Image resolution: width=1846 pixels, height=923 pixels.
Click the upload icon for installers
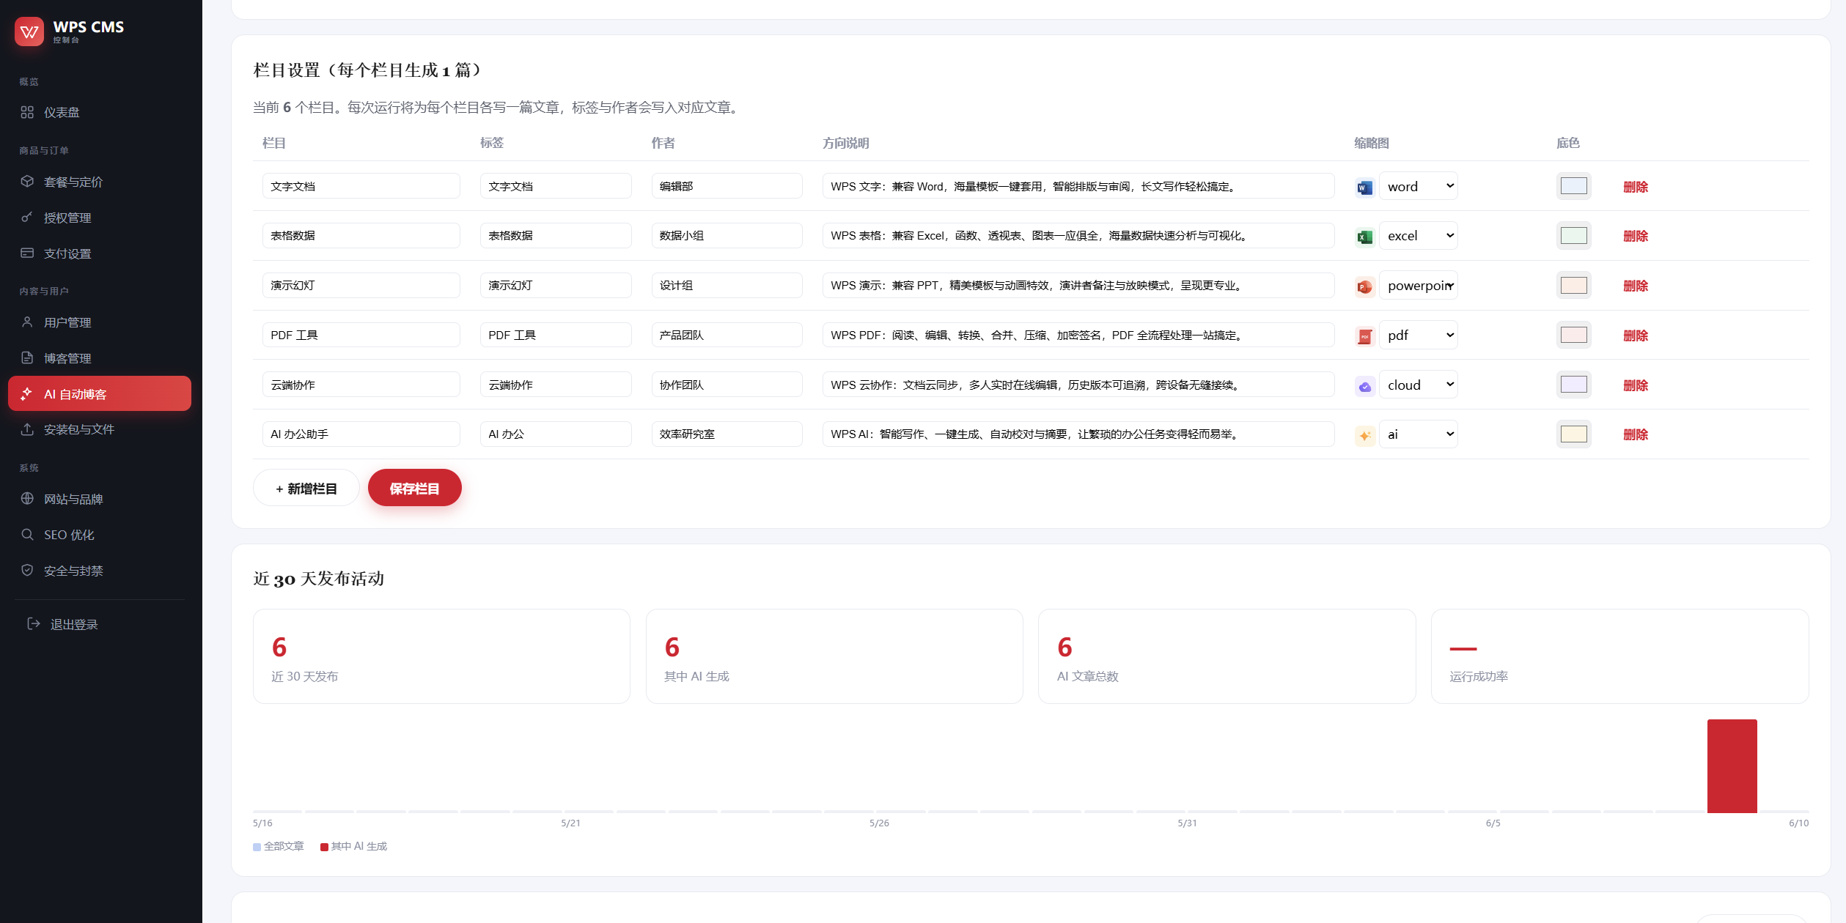point(27,429)
